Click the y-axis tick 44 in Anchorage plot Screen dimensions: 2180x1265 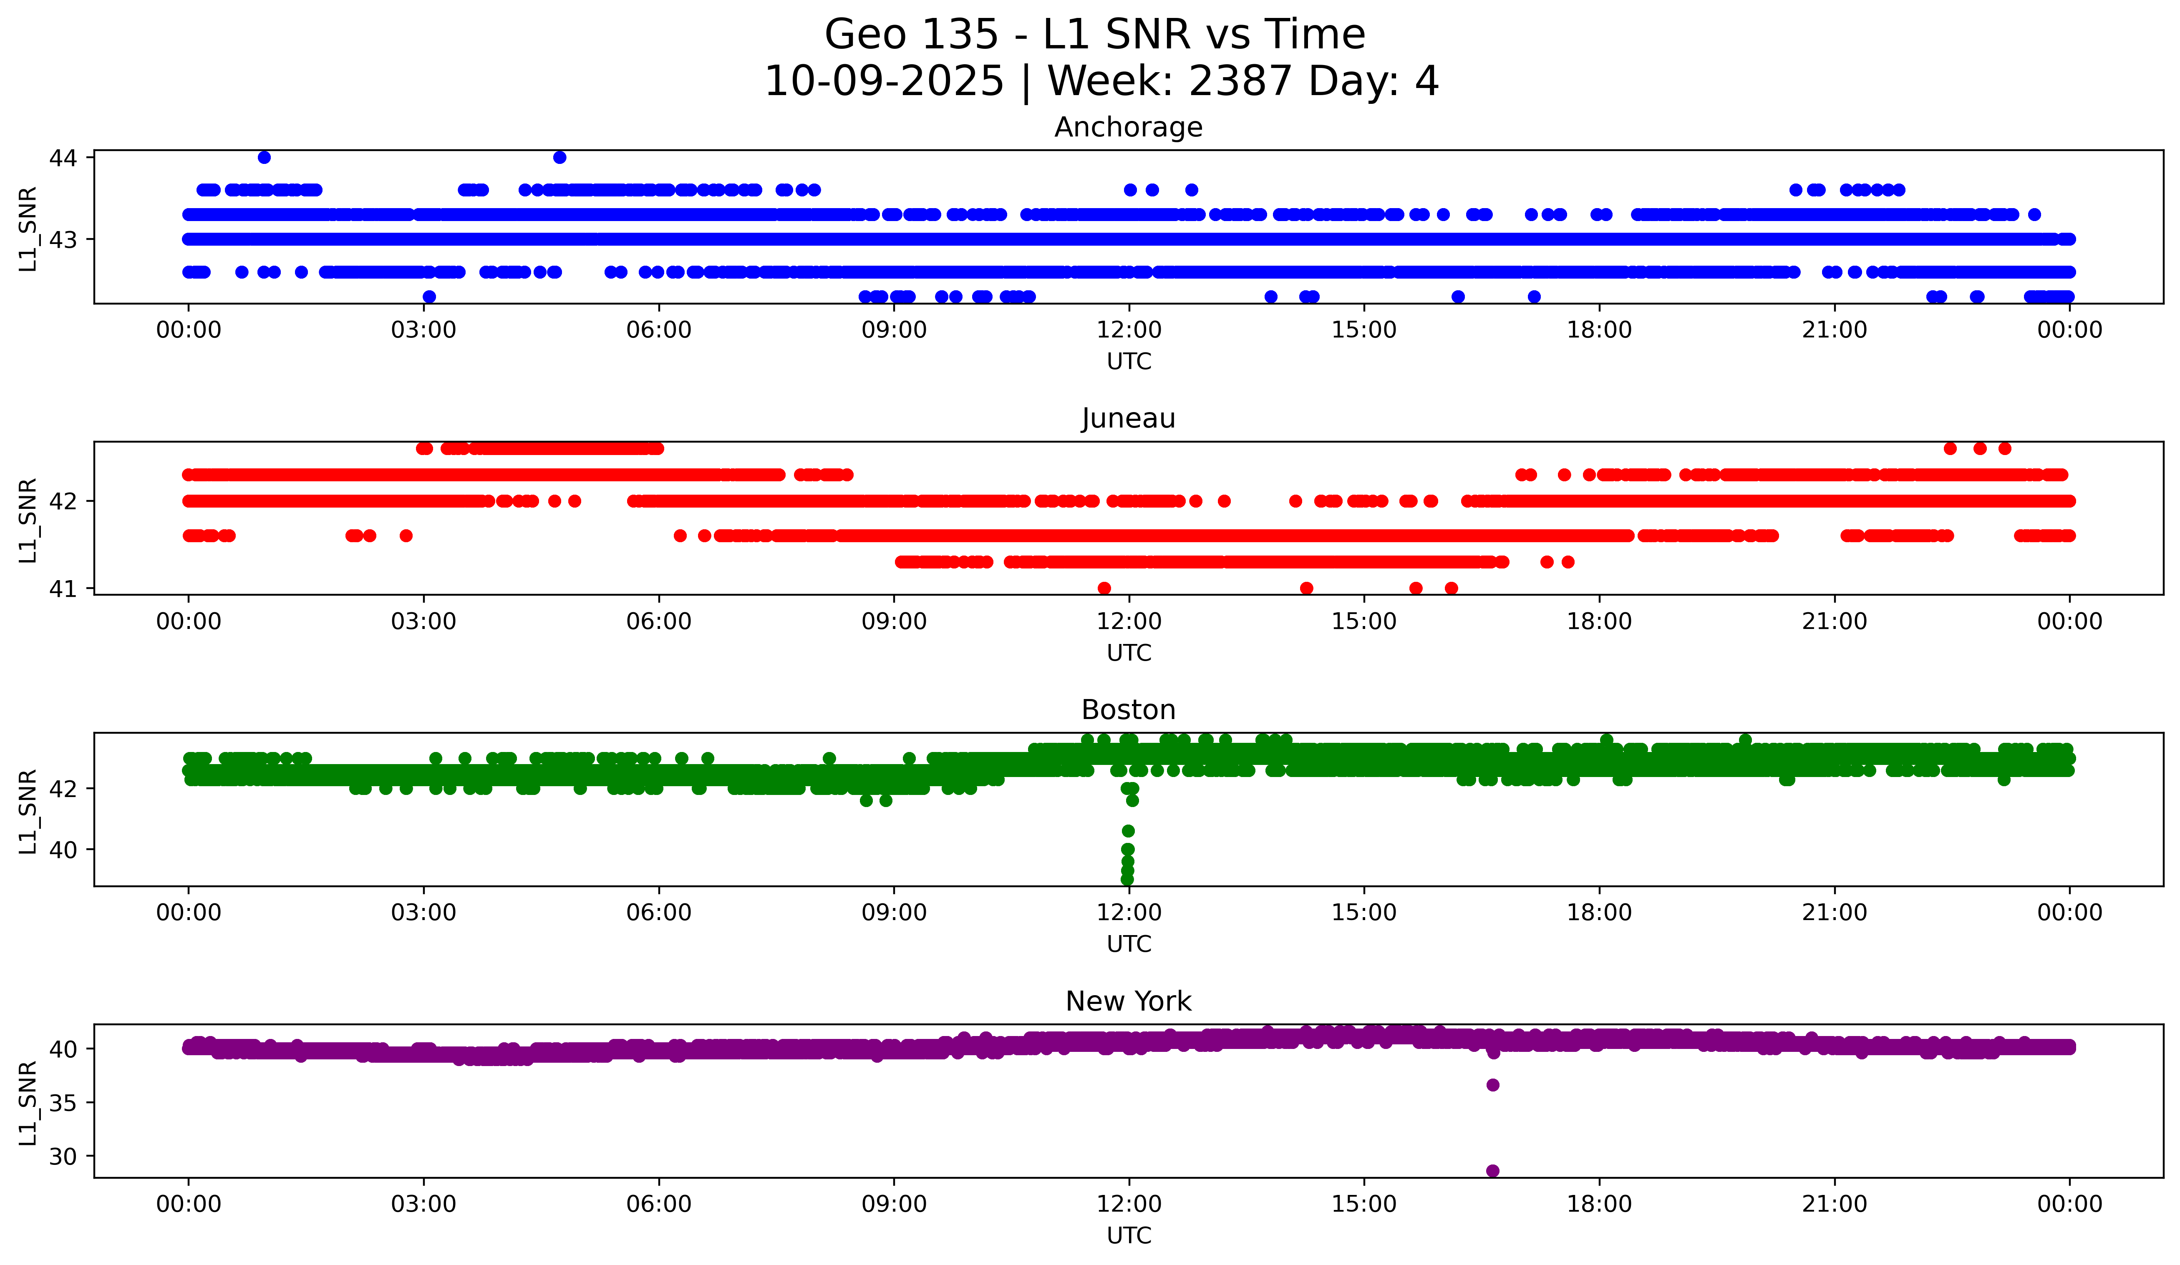click(63, 158)
